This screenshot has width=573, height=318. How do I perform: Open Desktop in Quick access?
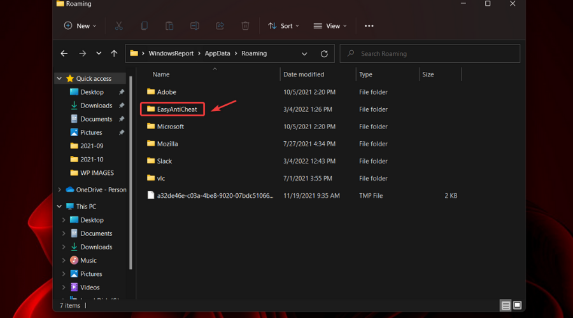pos(87,92)
